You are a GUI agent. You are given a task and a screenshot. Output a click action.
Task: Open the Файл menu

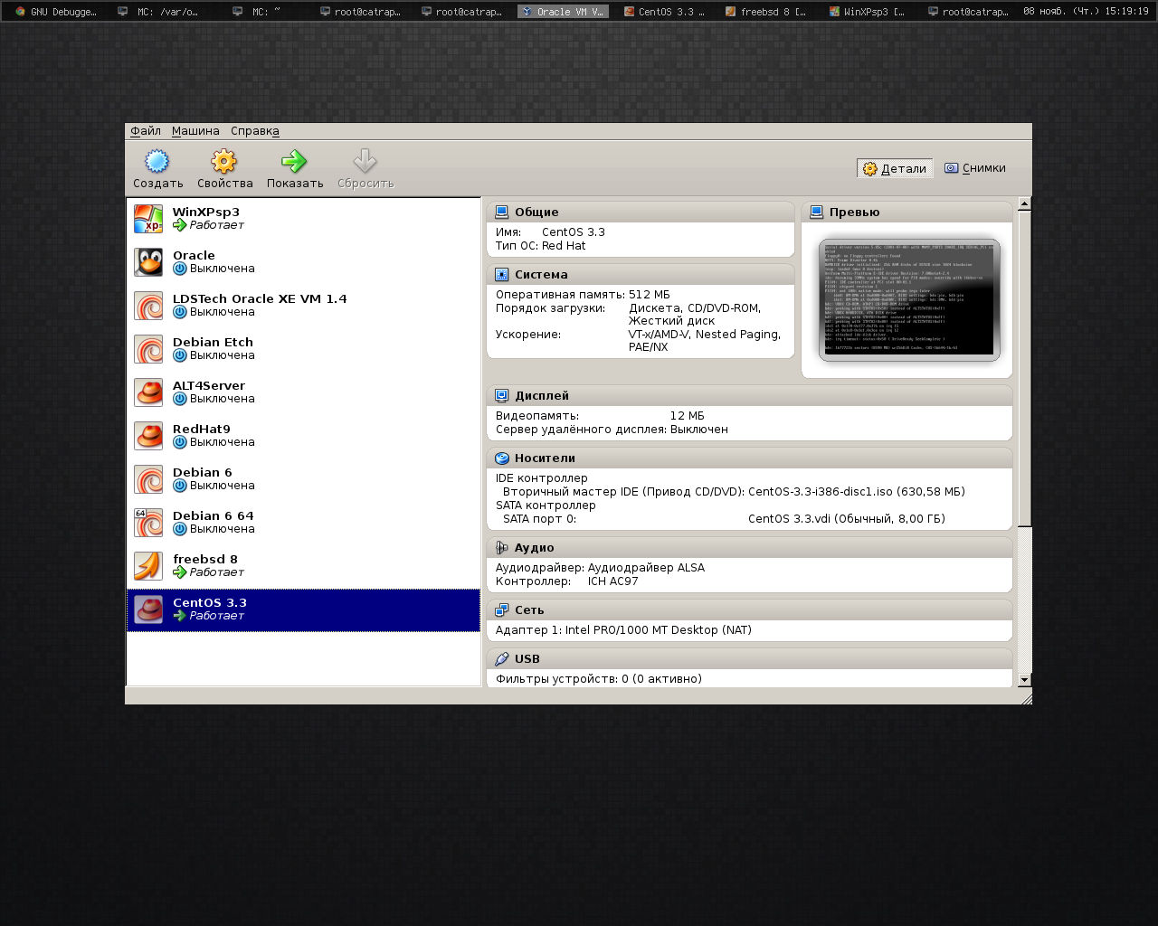(x=146, y=131)
